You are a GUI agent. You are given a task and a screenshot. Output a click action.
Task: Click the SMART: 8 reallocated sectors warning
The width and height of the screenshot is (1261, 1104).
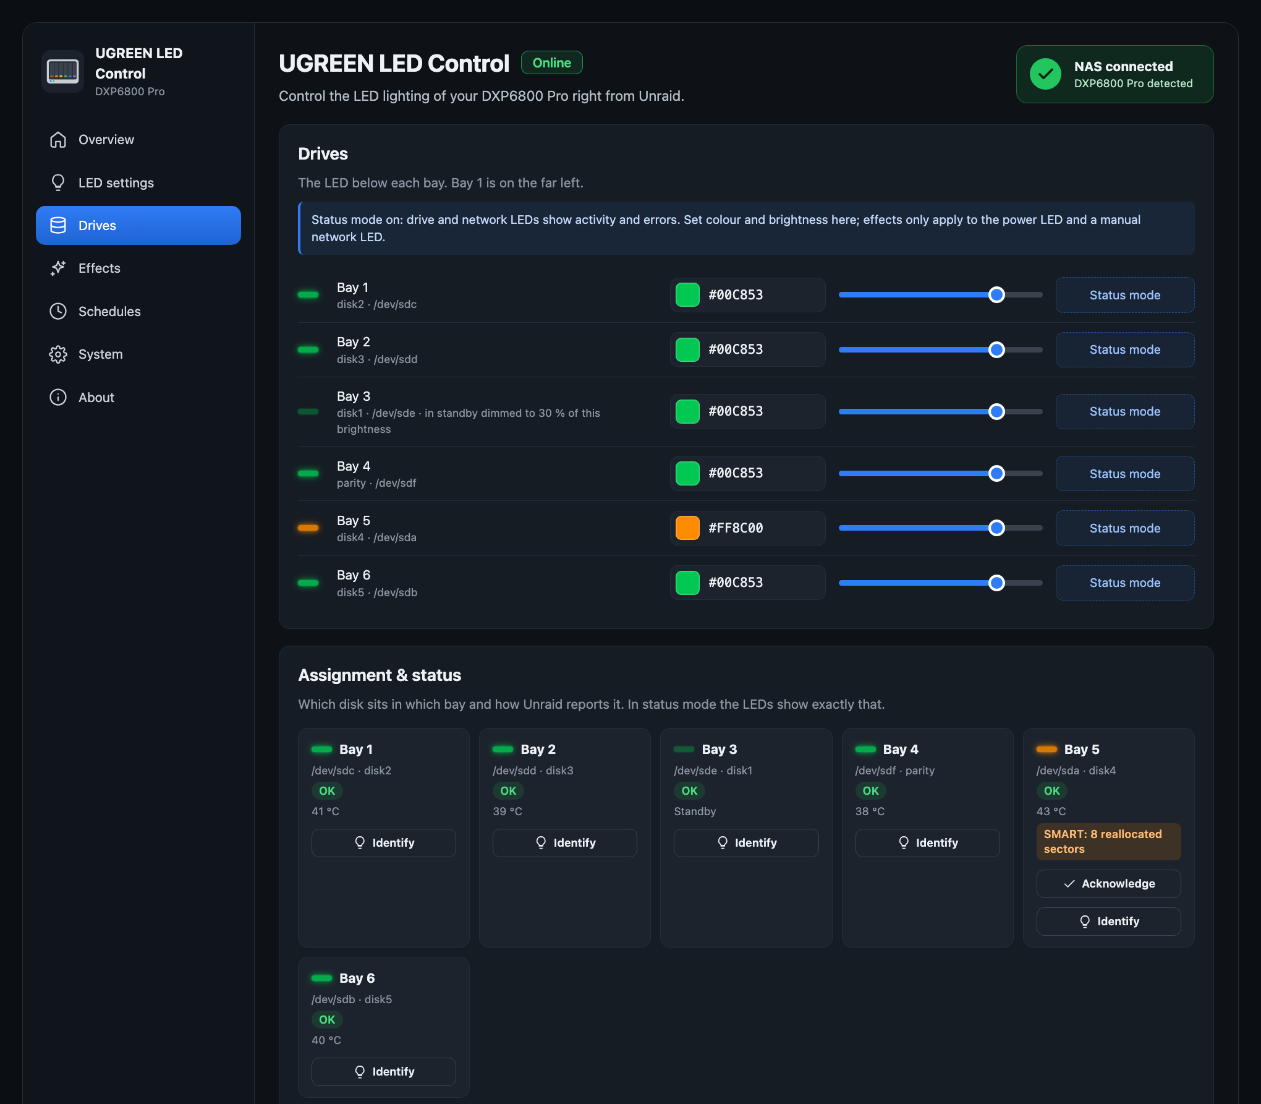tap(1109, 842)
